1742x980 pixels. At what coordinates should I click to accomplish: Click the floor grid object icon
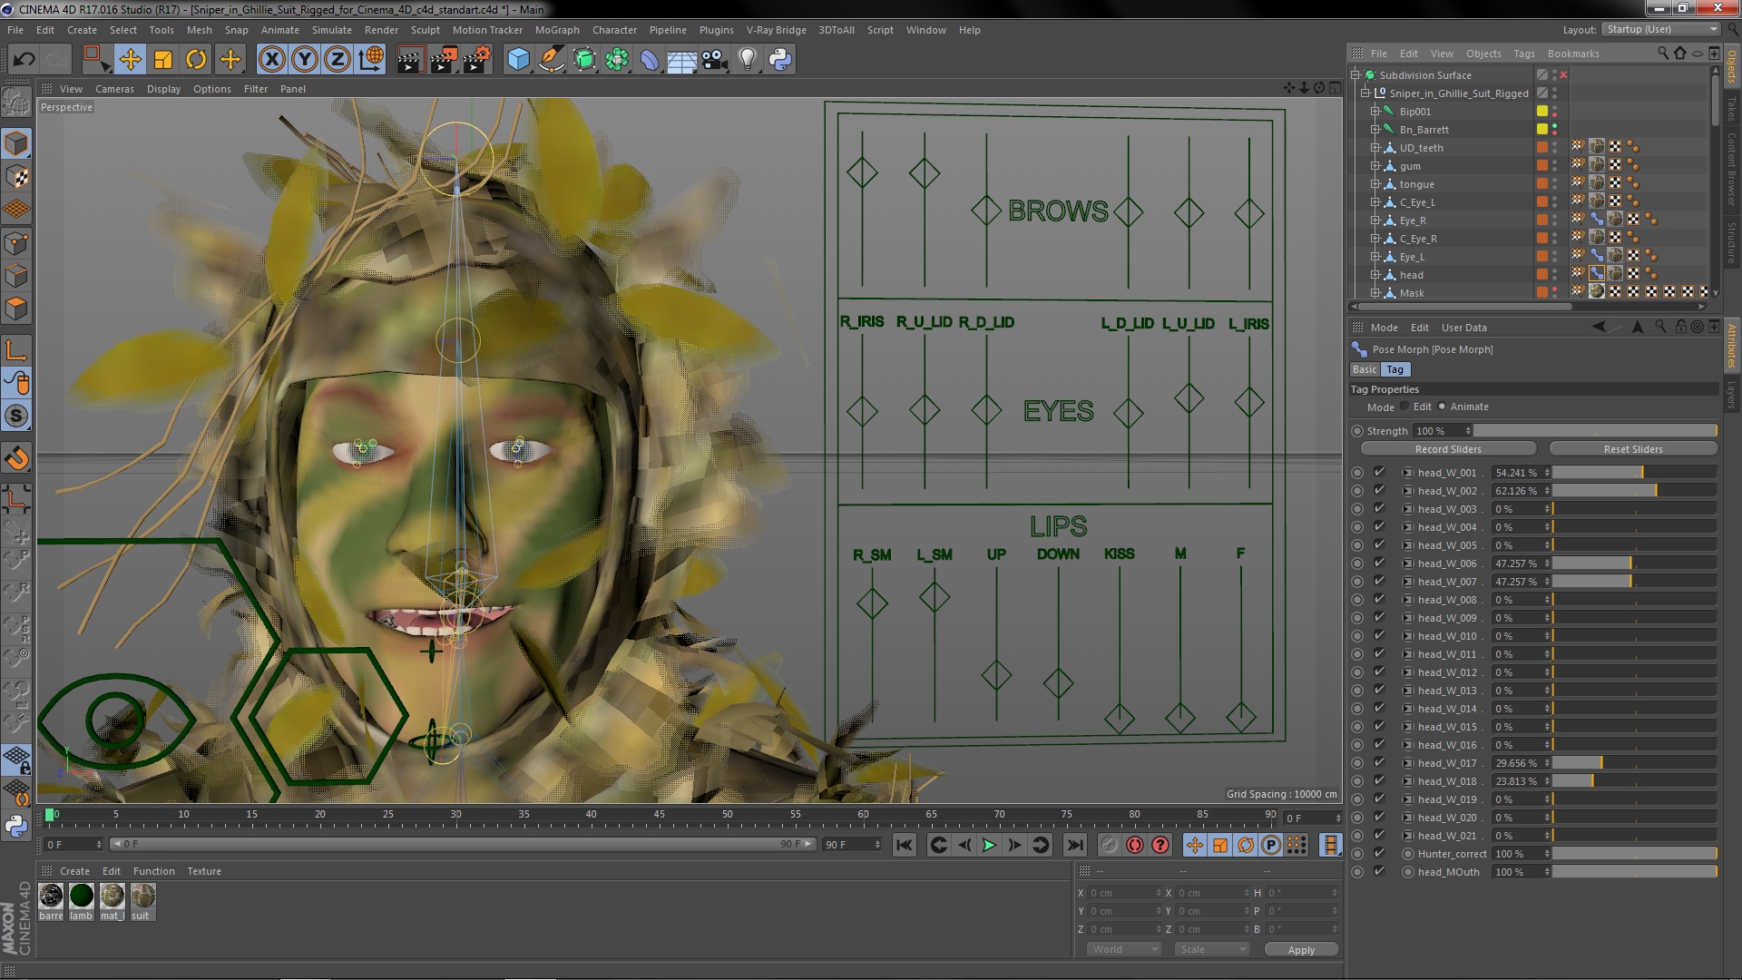pos(681,60)
